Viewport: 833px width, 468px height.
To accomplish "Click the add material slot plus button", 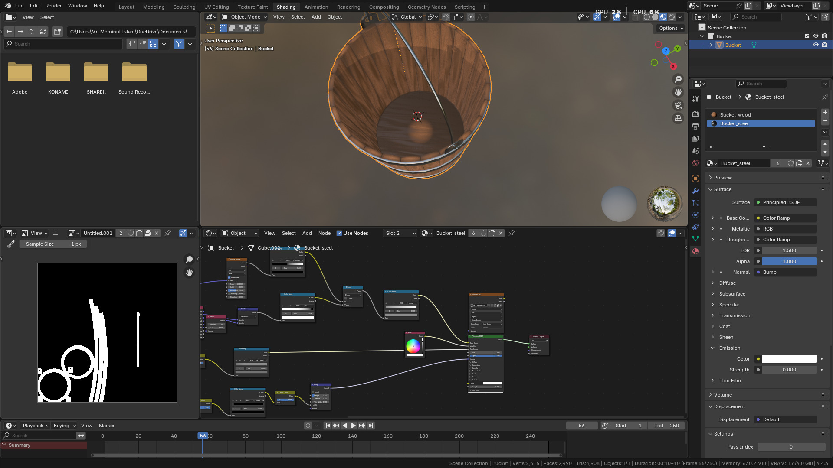I will [x=825, y=113].
